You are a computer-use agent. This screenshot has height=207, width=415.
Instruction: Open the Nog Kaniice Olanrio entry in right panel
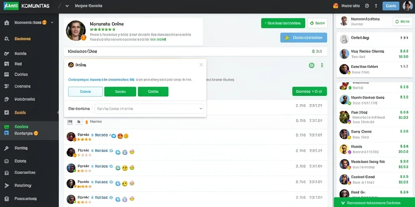(374, 54)
